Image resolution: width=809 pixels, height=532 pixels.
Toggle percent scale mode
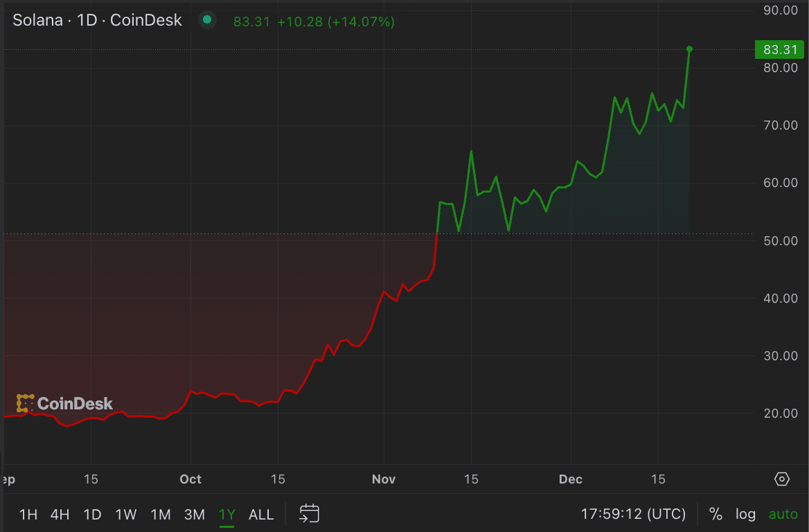[x=715, y=514]
